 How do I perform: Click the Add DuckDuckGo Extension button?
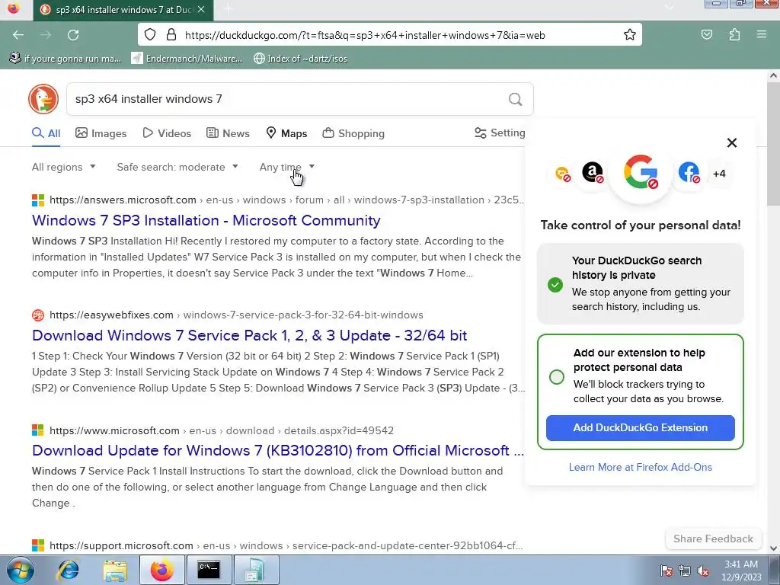pos(640,428)
